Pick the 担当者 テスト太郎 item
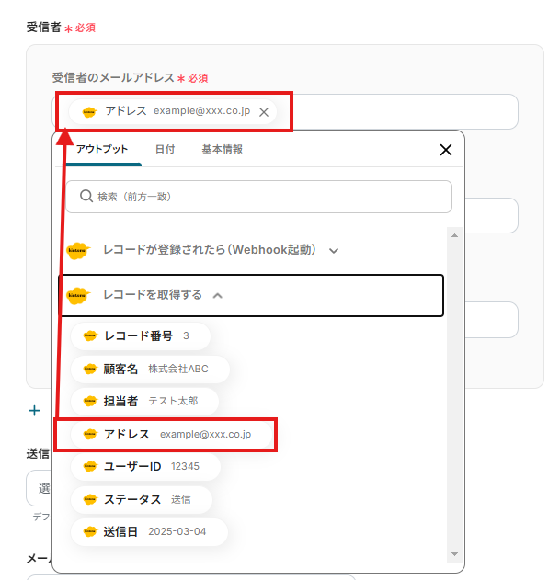The image size is (560, 580). (x=144, y=401)
